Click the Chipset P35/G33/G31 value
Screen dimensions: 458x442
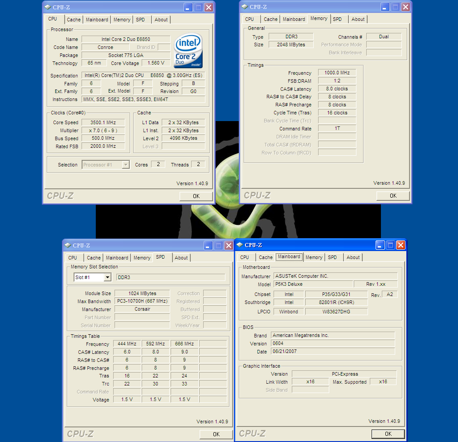pos(336,294)
